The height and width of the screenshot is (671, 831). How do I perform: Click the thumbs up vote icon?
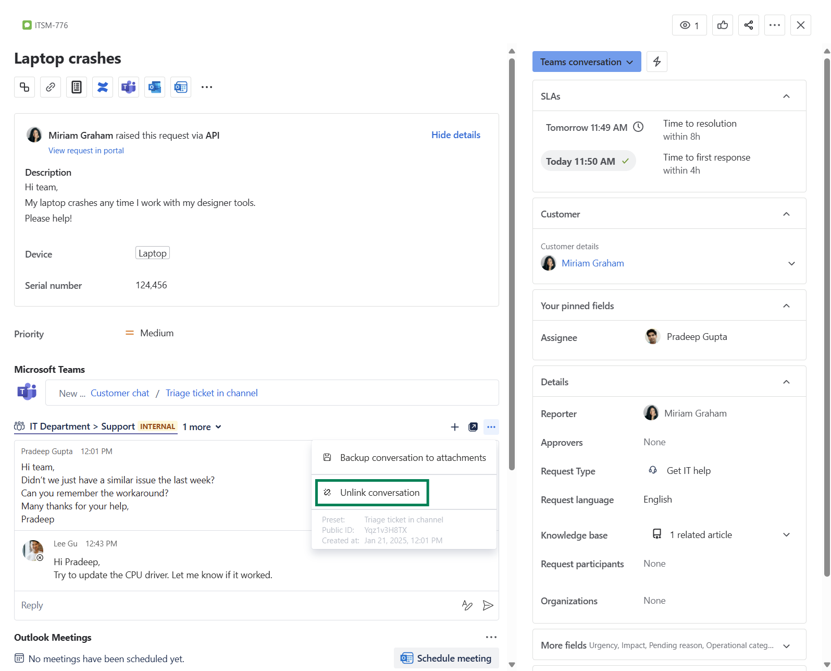[722, 25]
